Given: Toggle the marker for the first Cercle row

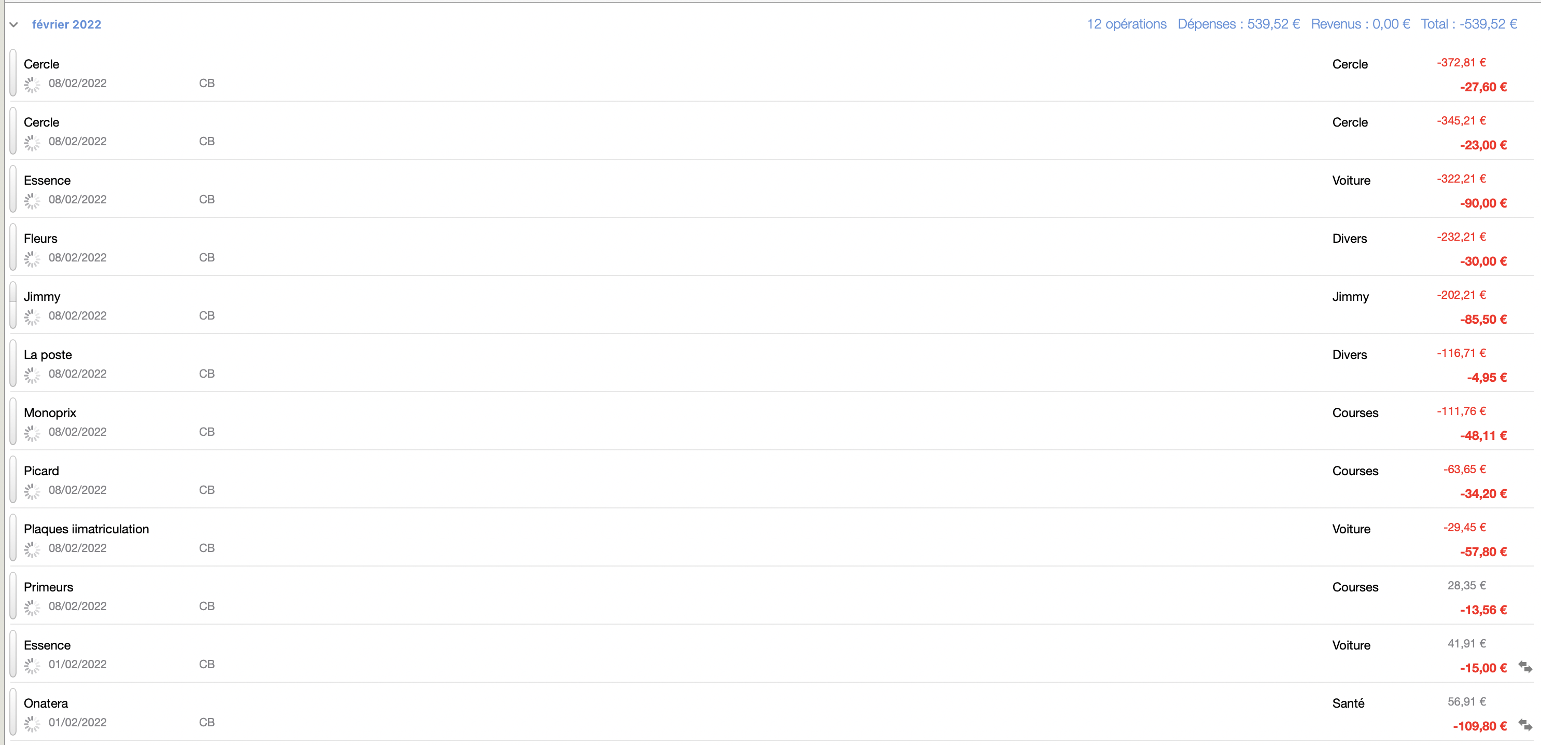Looking at the screenshot, I should click(x=13, y=73).
